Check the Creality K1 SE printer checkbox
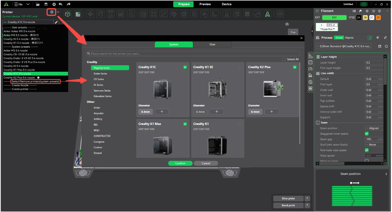The width and height of the screenshot is (392, 212). coord(240,67)
